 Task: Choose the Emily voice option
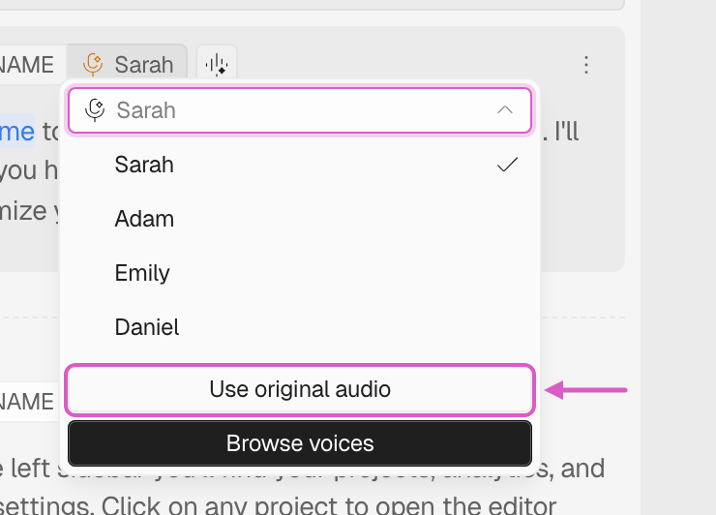click(300, 273)
